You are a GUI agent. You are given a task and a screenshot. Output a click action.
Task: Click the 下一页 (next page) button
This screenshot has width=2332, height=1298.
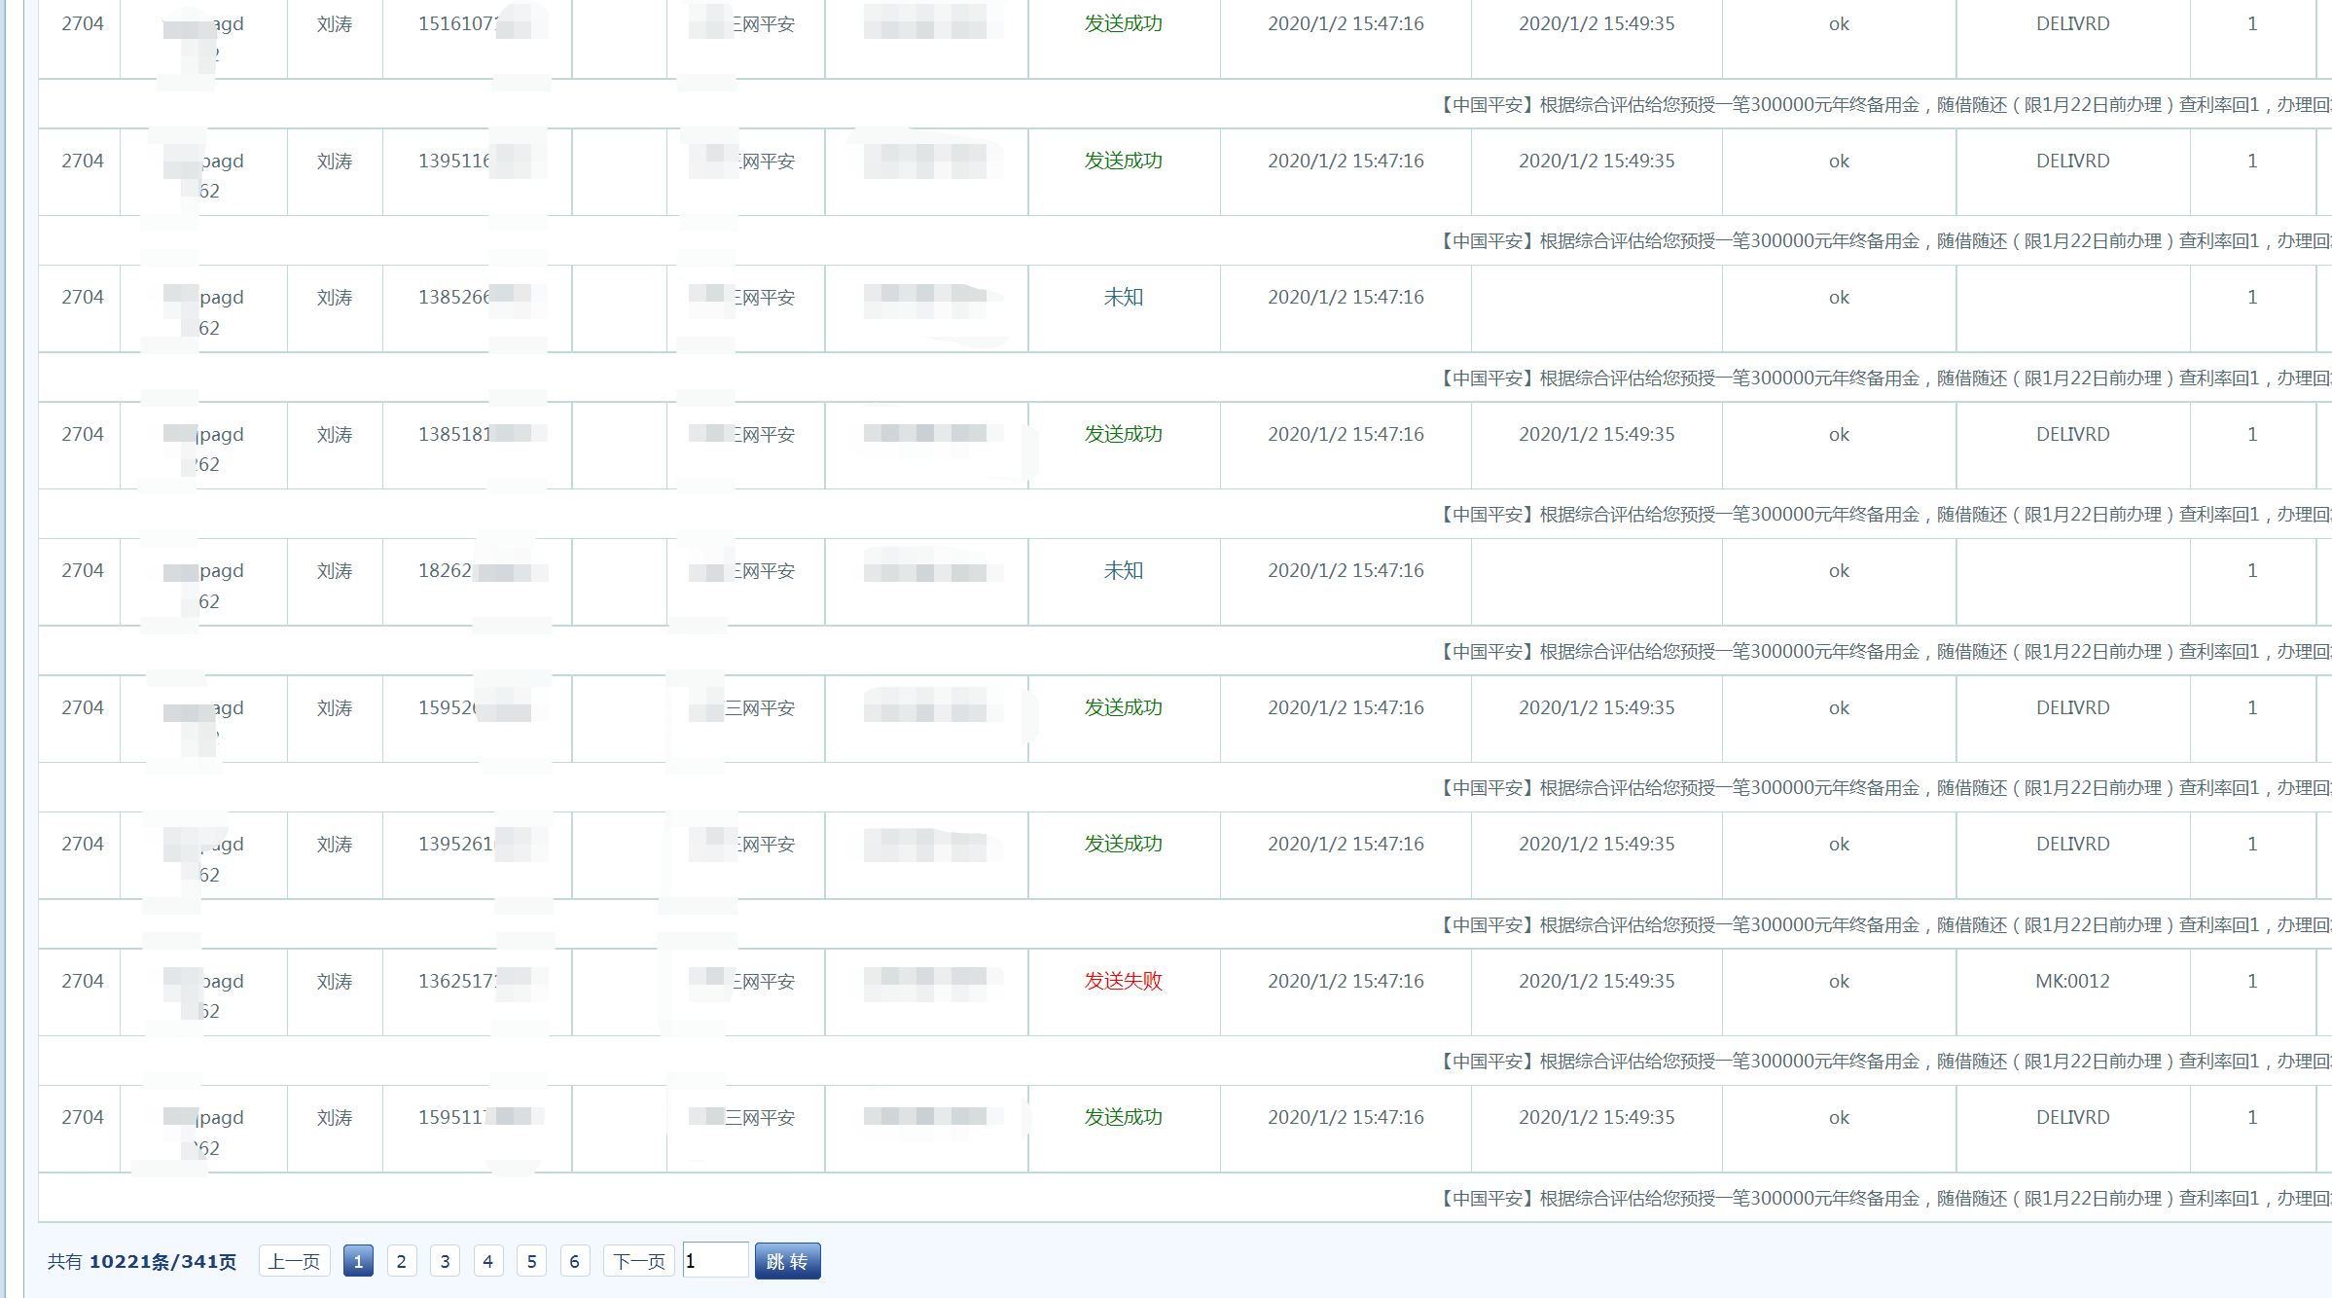(638, 1260)
